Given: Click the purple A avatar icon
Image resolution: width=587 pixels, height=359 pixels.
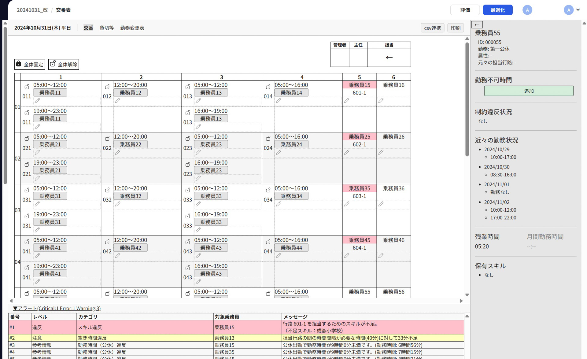Looking at the screenshot, I should 527,10.
